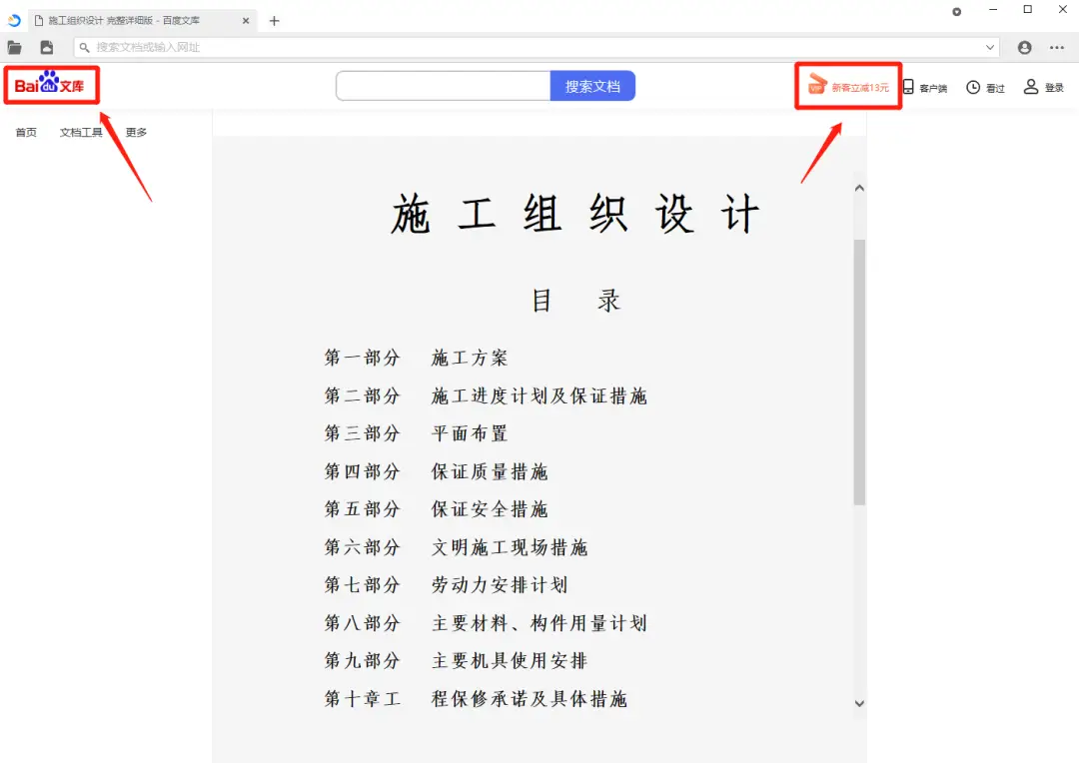The width and height of the screenshot is (1079, 763).
Task: Expand the address bar dropdown arrow
Action: (x=990, y=47)
